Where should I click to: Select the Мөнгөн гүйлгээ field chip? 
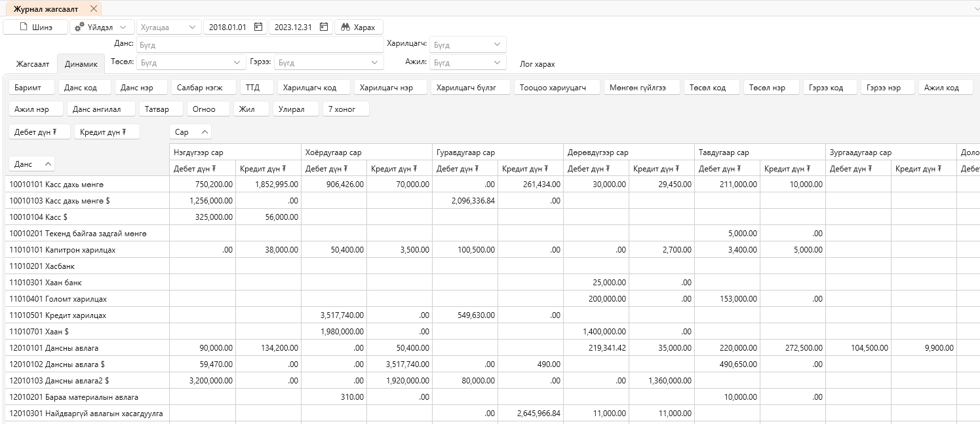tap(642, 88)
